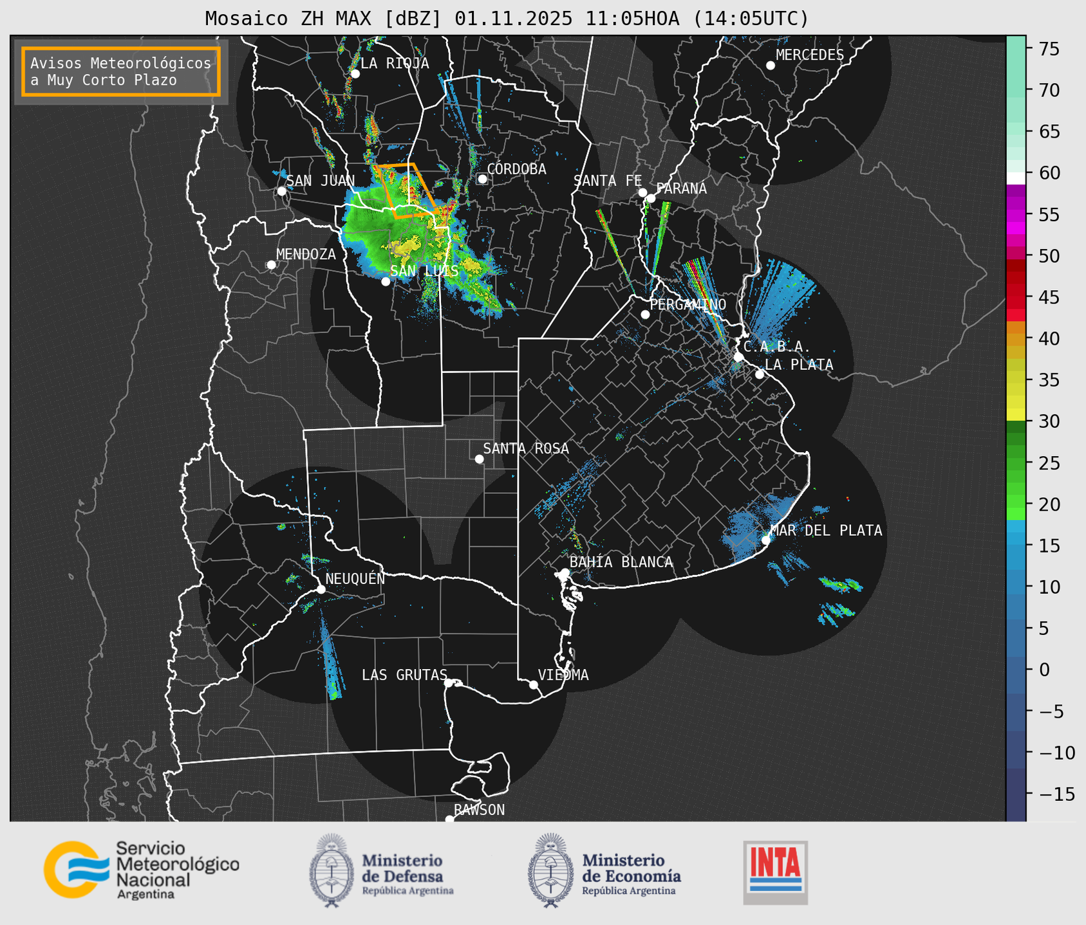
Task: Click the 30 tick label on the color scale
Action: pos(1051,421)
